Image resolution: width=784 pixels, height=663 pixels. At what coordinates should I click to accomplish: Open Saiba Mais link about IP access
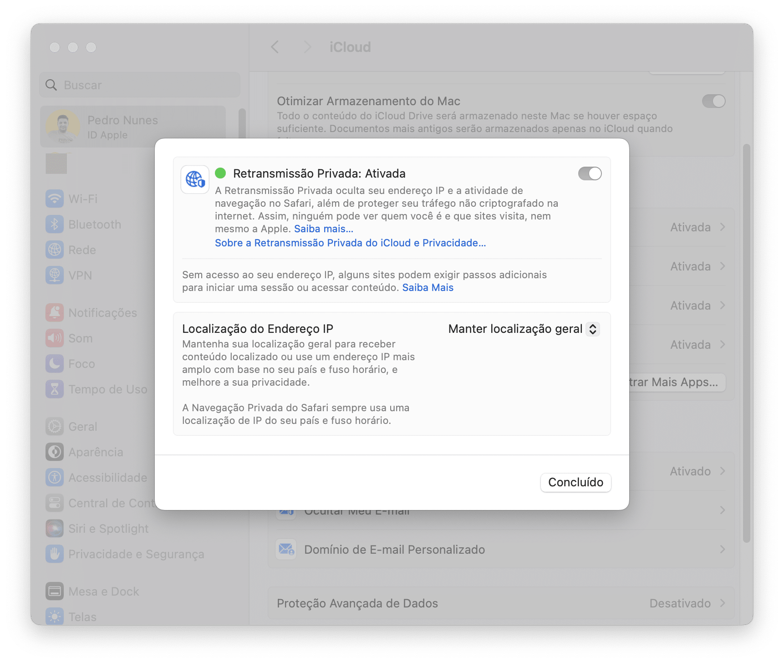(x=428, y=287)
